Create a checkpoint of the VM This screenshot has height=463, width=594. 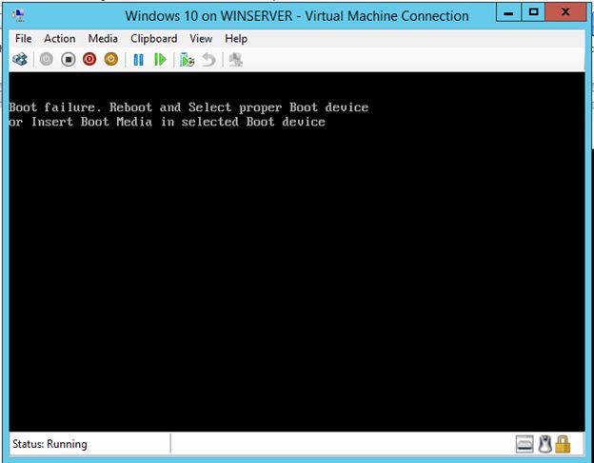point(187,60)
